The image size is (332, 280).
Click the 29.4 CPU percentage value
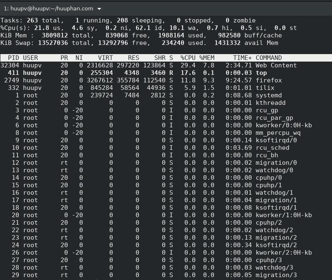pos(188,65)
